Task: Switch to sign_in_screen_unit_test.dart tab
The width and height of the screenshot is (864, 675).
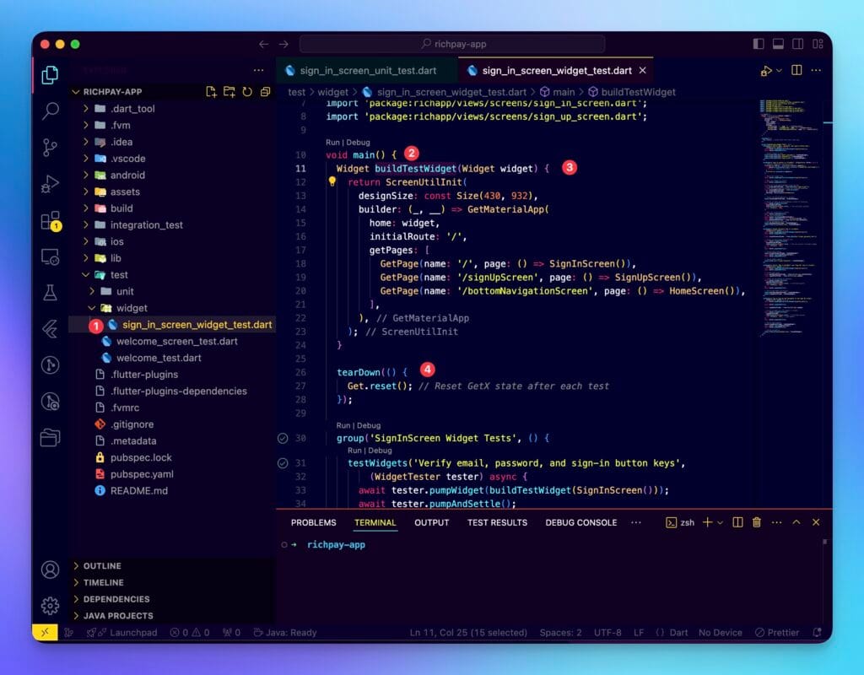Action: point(368,71)
